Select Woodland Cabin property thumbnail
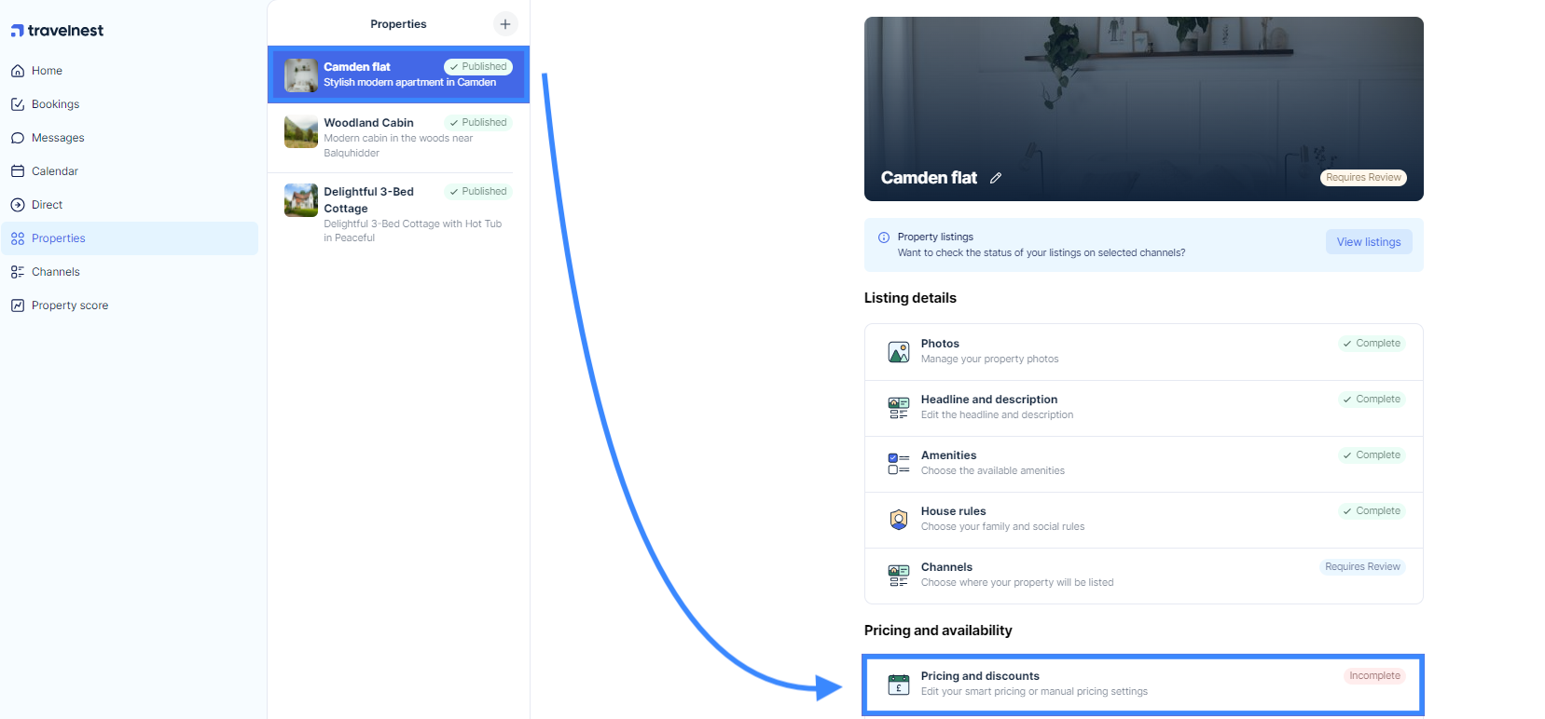This screenshot has height=719, width=1545. (x=301, y=131)
